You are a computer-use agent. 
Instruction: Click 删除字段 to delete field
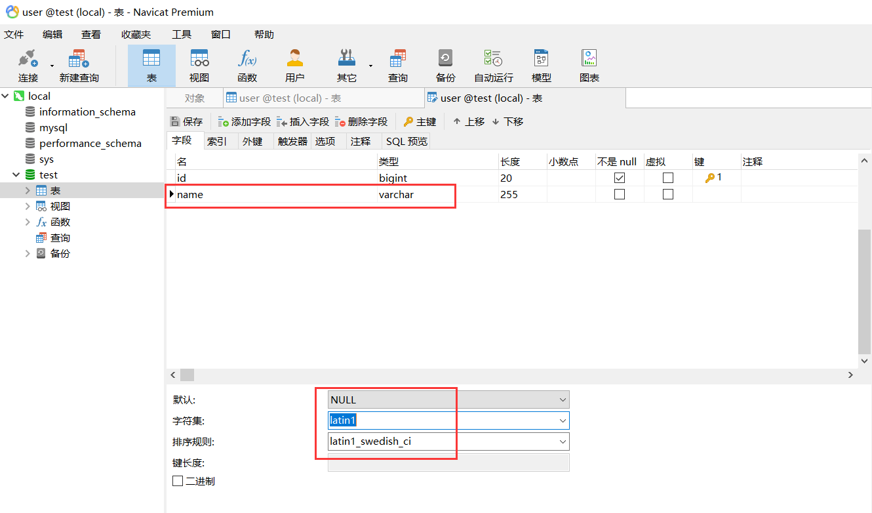(x=361, y=121)
